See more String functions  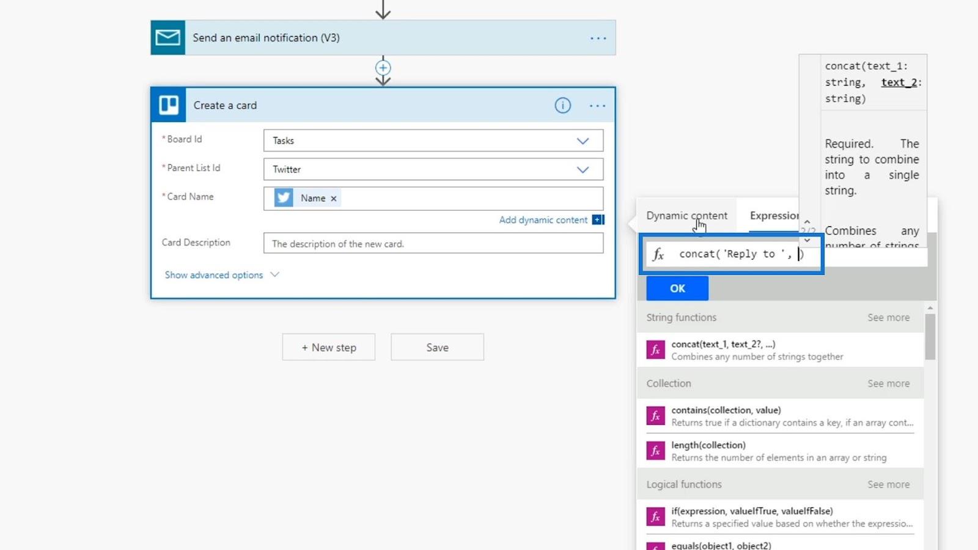click(x=888, y=317)
